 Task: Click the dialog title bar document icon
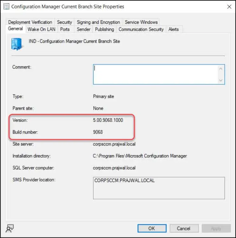[6, 7]
